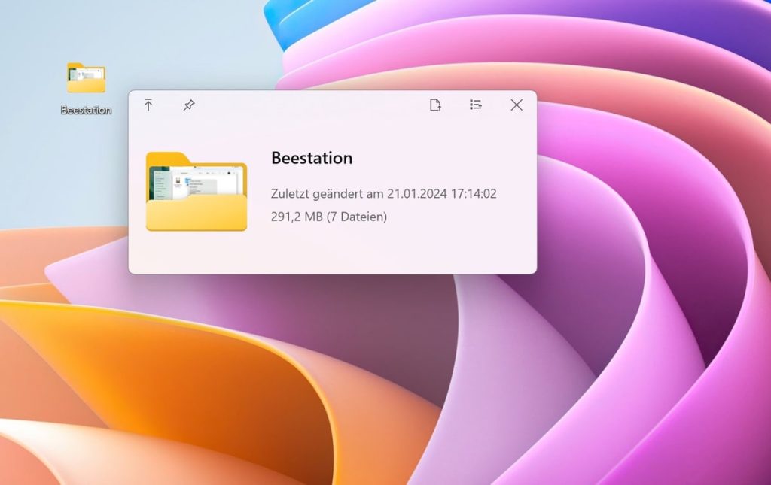Click the large folder thumbnail in preview
This screenshot has height=485, width=771.
click(197, 192)
